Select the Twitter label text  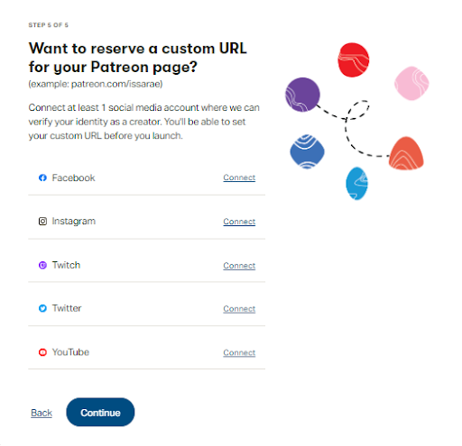pos(67,308)
